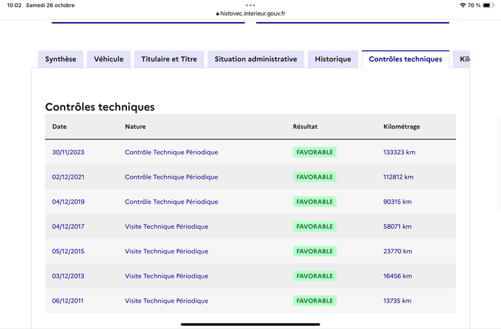
Task: Select the date 04/12/2019
Action: point(68,202)
